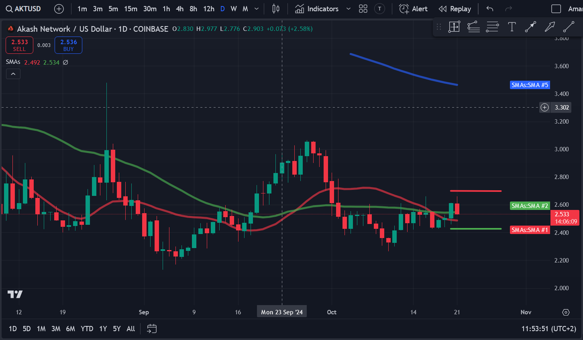This screenshot has width=583, height=340.
Task: Select the SMAs:SMA #2 green price label
Action: (530, 206)
